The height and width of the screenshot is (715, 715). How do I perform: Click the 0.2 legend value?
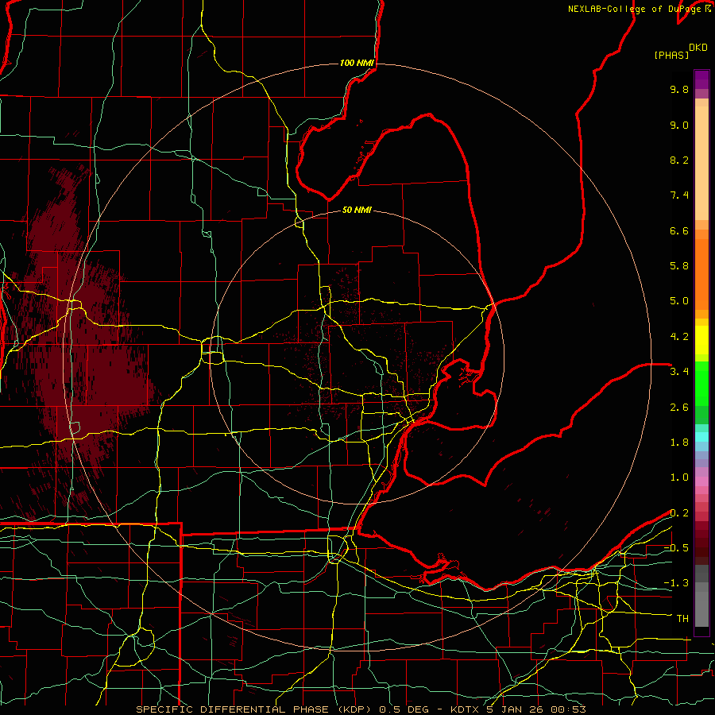(679, 513)
